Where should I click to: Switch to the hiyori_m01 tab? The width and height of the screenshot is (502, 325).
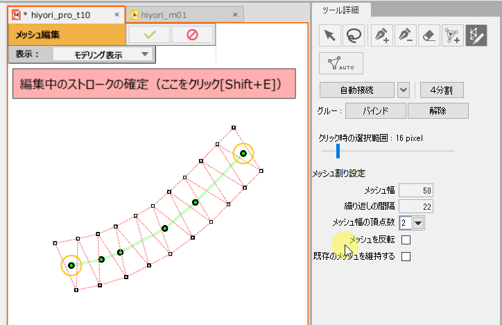[x=182, y=15]
